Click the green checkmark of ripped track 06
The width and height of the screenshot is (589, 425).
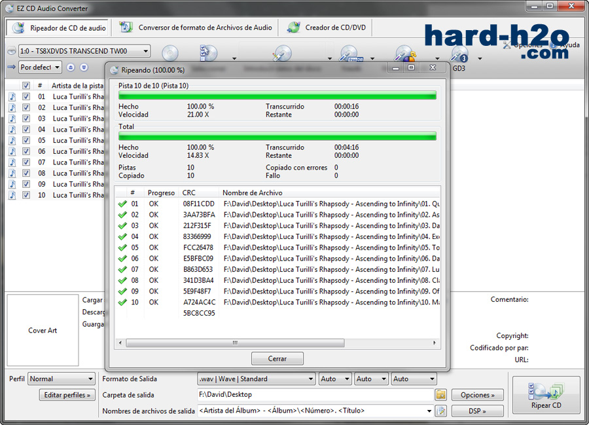coord(122,259)
